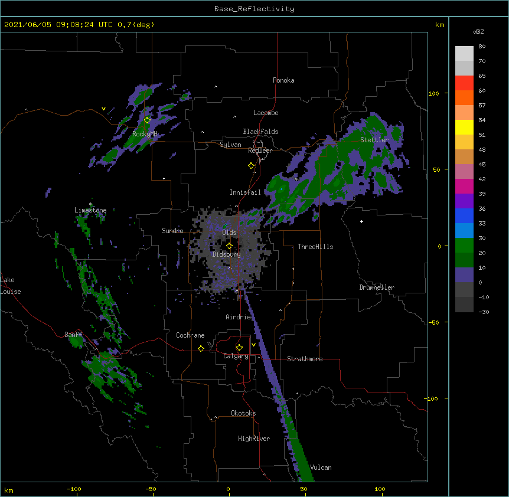
Task: Click the Lake Louise label
Action: [11, 286]
